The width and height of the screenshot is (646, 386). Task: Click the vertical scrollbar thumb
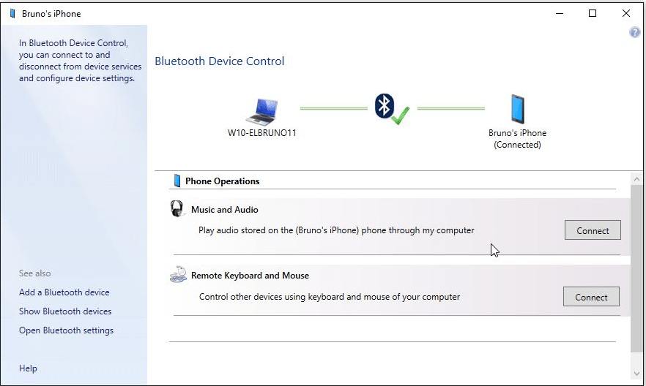point(636,270)
